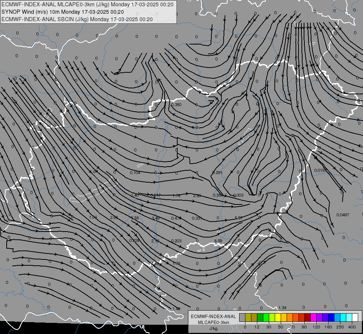Click the legend scale label '160'

click(328, 327)
